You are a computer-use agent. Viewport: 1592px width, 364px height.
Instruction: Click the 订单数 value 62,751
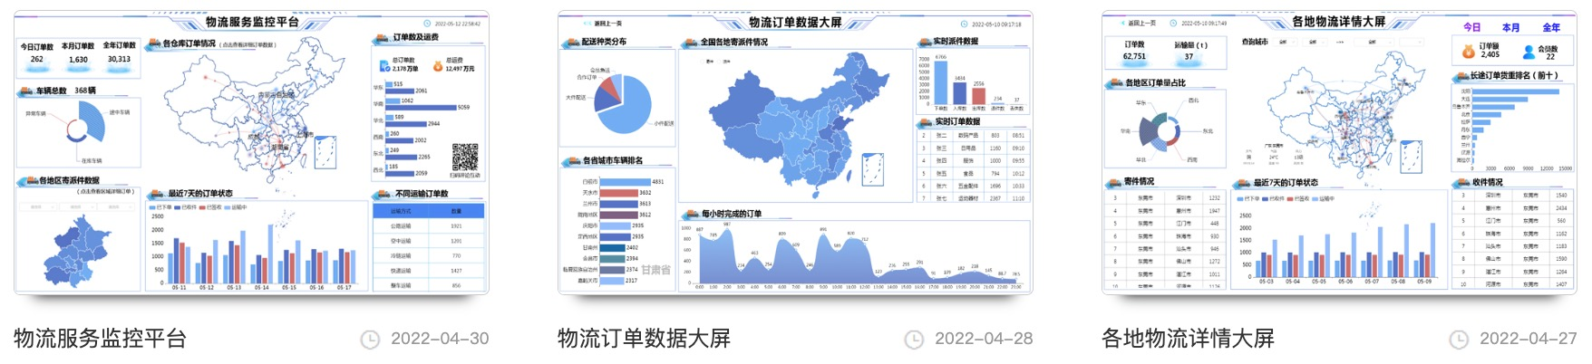pos(1134,56)
